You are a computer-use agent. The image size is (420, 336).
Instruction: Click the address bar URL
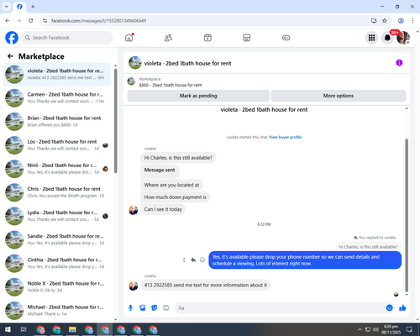point(98,21)
